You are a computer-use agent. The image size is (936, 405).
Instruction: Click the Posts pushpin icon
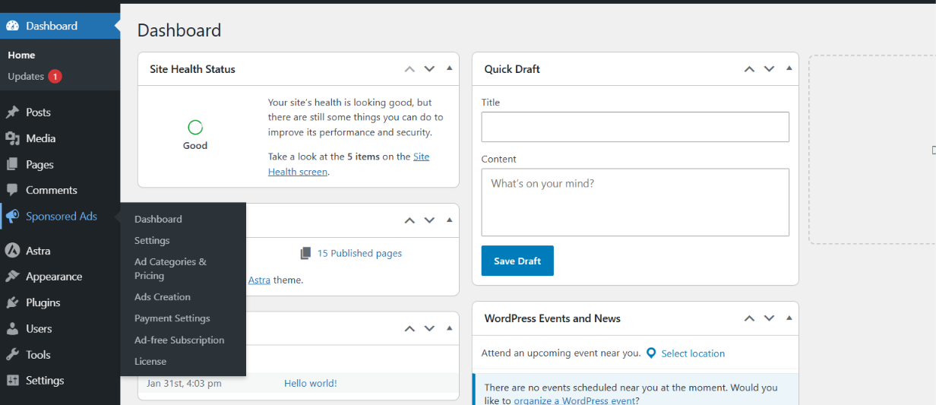pyautogui.click(x=12, y=112)
